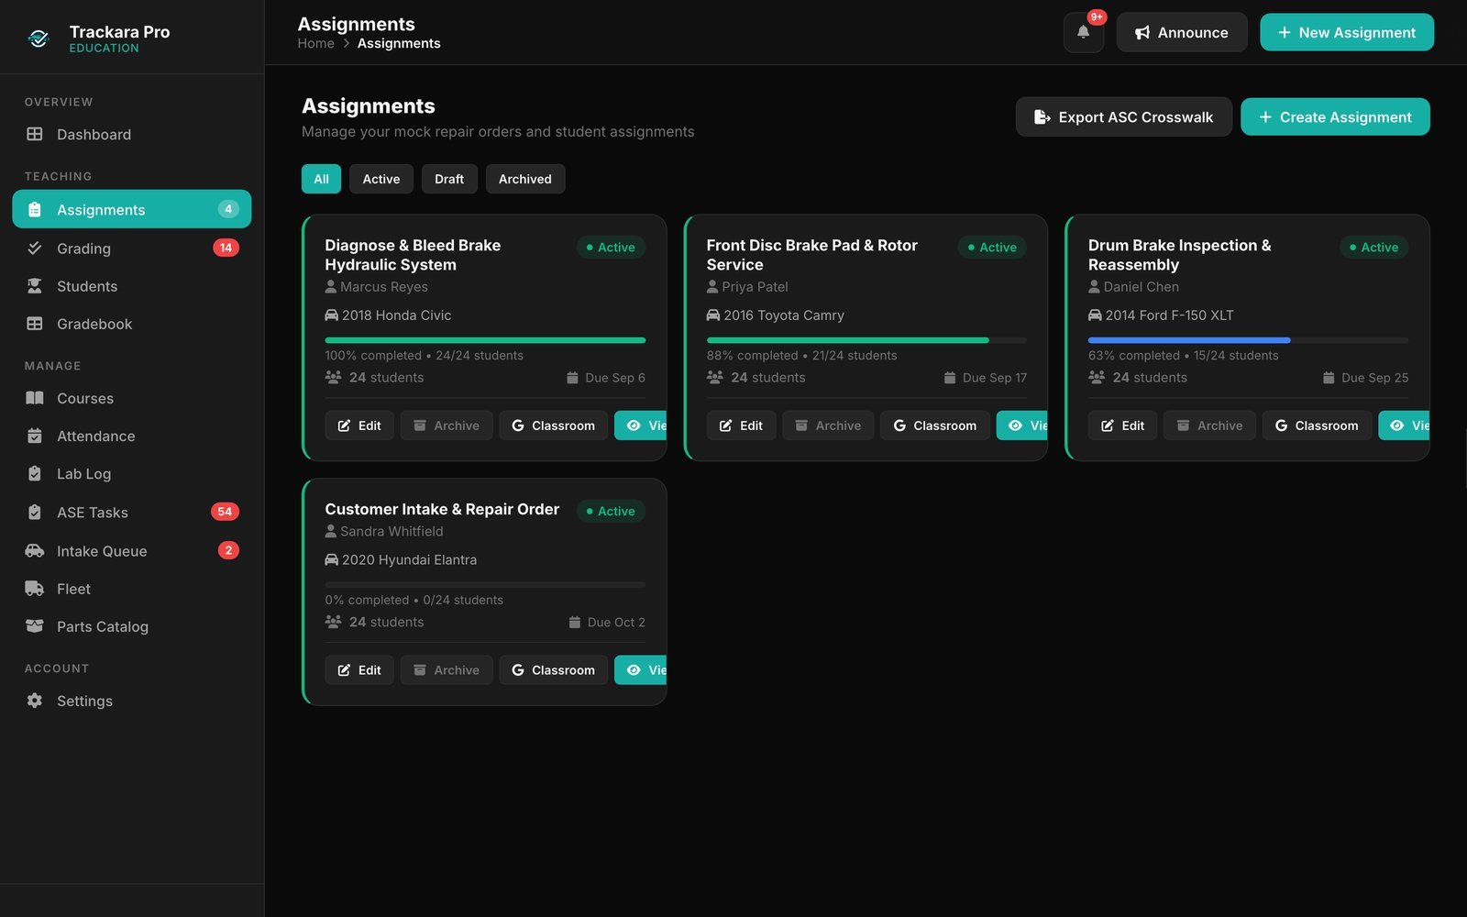Click the Assignments clipboard icon in the sidebar
This screenshot has height=917, width=1467.
[35, 209]
